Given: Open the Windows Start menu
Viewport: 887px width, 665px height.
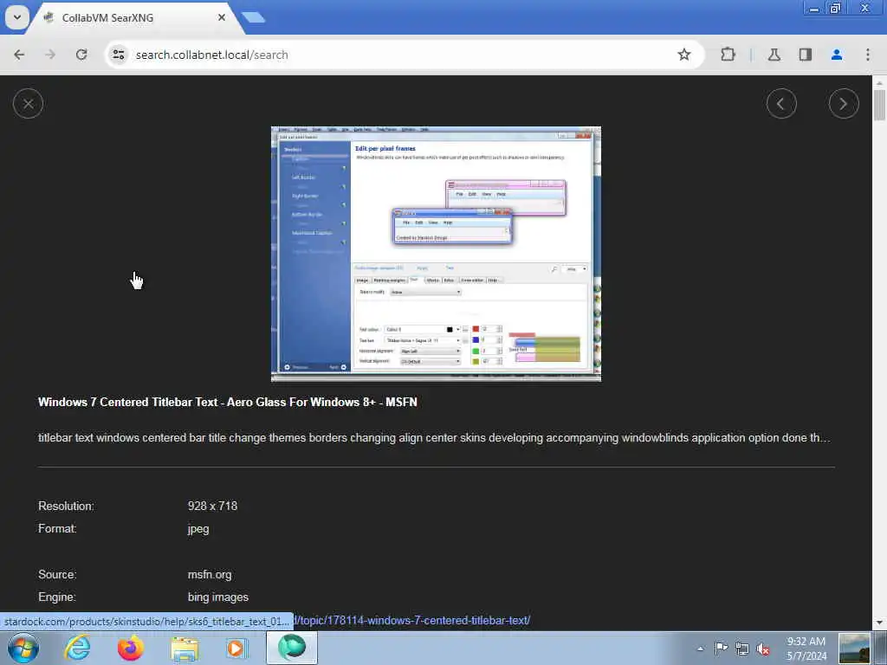Looking at the screenshot, I should (23, 648).
